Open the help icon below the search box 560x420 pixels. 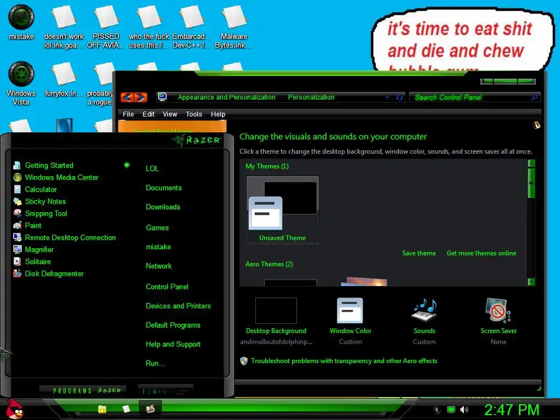point(536,125)
